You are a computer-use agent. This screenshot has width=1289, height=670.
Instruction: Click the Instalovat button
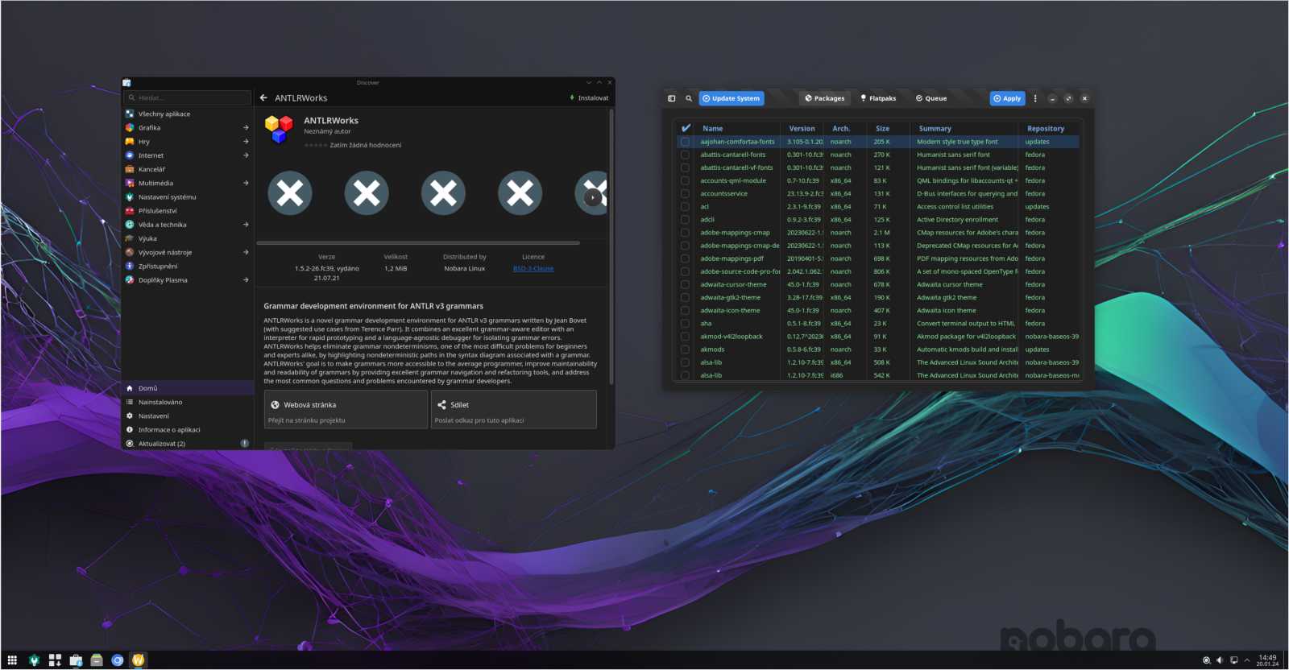point(589,98)
